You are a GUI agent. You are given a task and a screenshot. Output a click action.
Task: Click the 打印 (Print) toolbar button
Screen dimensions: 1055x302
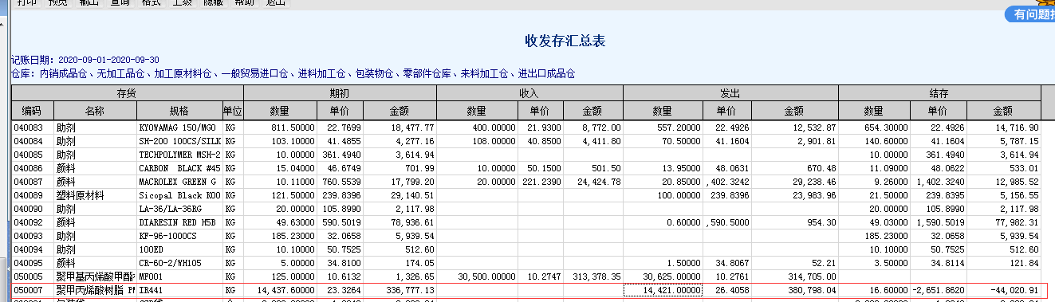[26, 2]
